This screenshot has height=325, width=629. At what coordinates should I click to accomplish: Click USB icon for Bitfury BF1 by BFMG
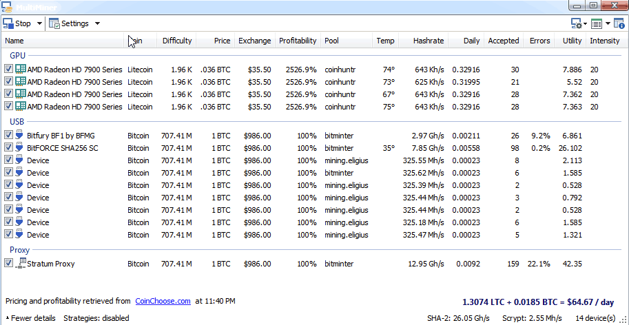pos(19,136)
